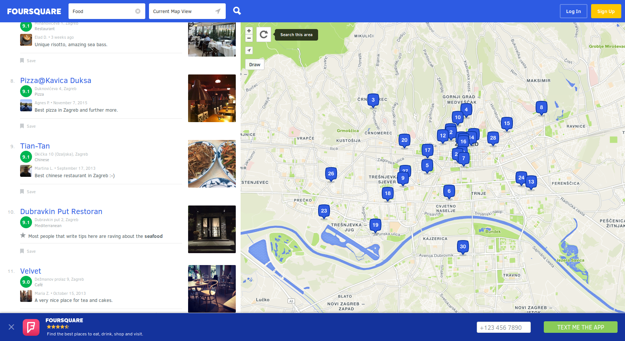Click 'A very nice place for tea and cakes.' tip
The height and width of the screenshot is (341, 625).
[x=74, y=300]
